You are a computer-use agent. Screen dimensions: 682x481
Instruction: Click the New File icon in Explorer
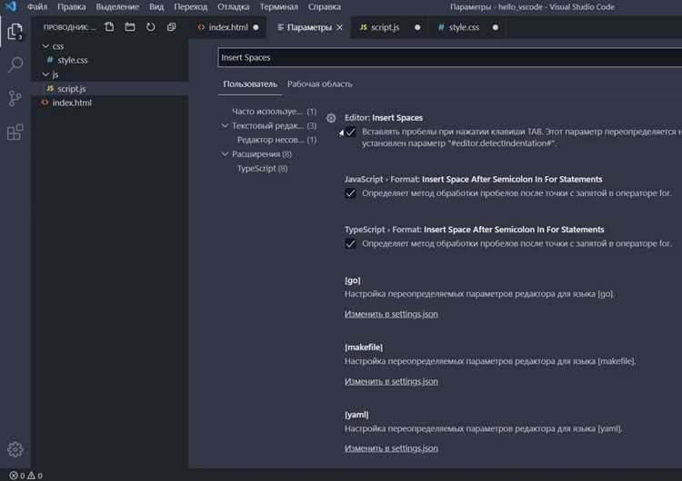pyautogui.click(x=109, y=27)
